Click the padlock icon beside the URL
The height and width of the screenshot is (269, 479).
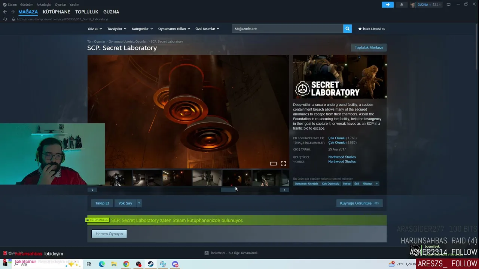pos(13,19)
